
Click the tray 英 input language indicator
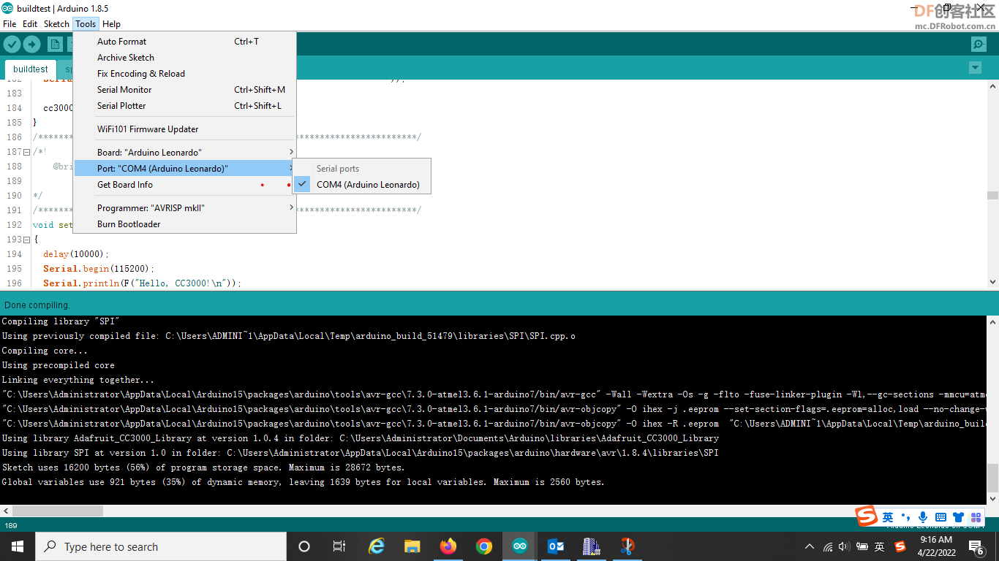pos(880,546)
